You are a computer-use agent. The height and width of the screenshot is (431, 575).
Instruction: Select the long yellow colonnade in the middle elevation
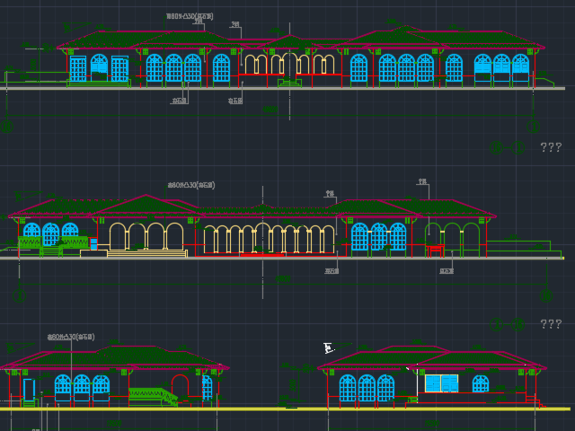pyautogui.click(x=270, y=240)
